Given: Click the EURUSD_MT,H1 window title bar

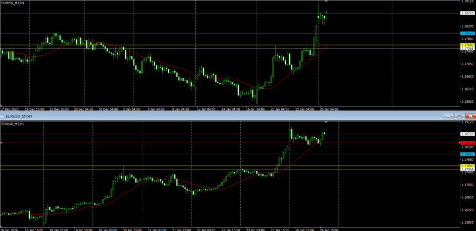Looking at the screenshot, I should tap(186, 116).
